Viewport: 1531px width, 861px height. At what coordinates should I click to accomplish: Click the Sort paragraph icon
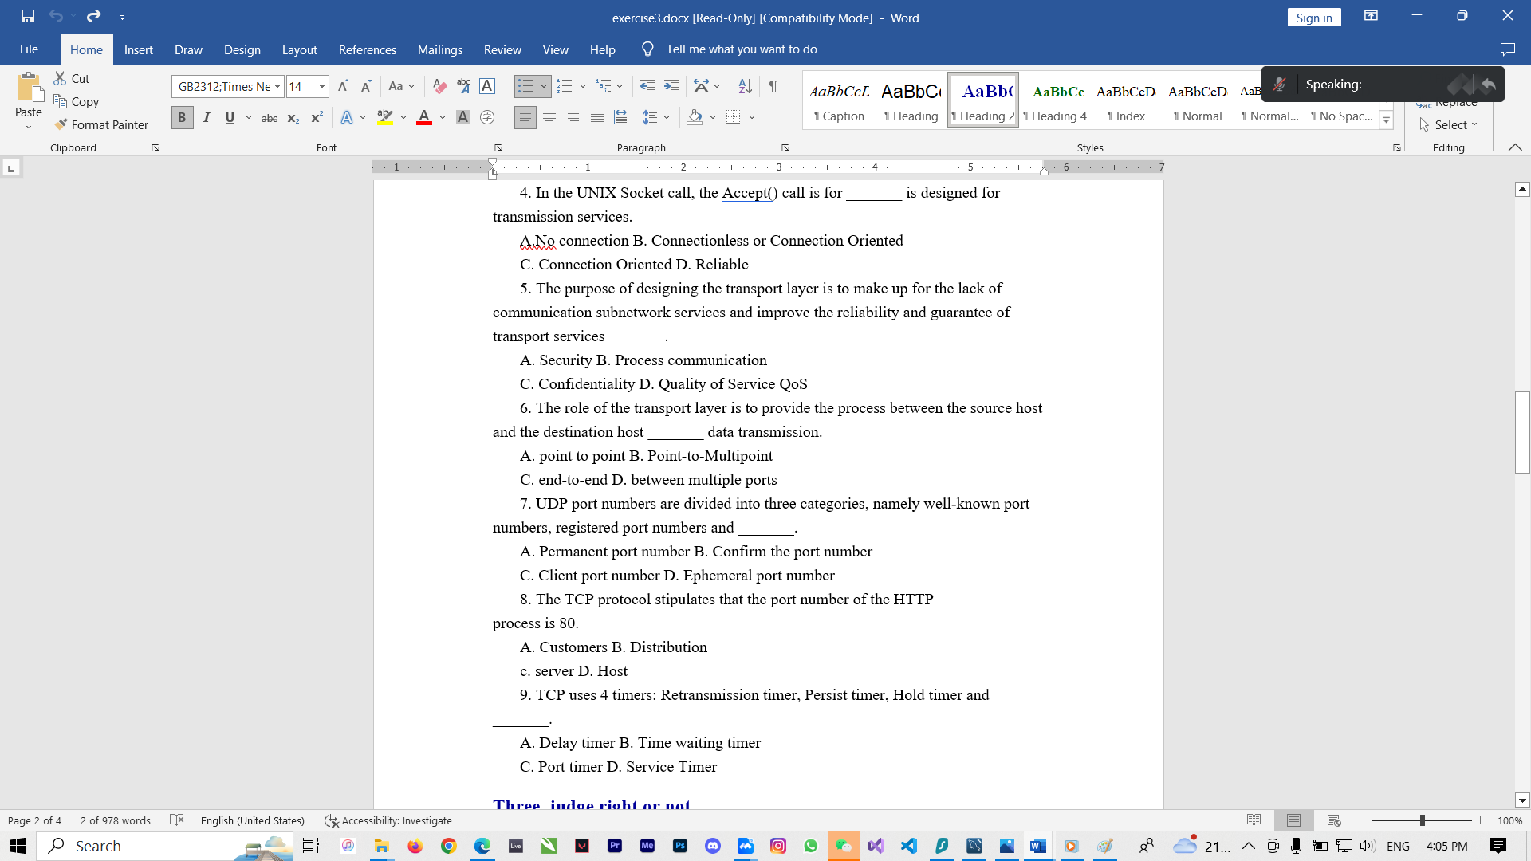(x=745, y=86)
